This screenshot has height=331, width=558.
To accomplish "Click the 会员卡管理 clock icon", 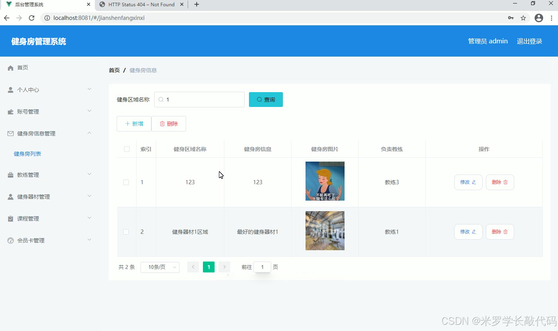I will (10, 240).
